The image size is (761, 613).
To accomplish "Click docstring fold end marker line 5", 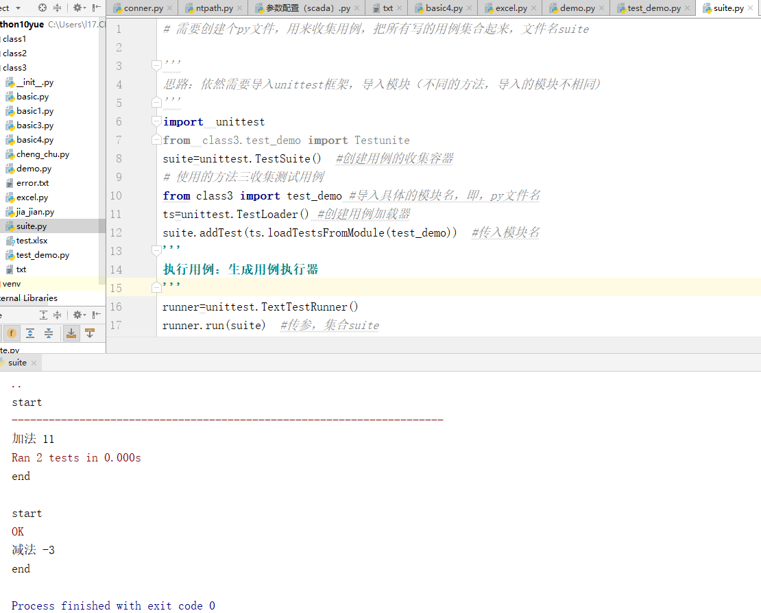I will coord(156,102).
